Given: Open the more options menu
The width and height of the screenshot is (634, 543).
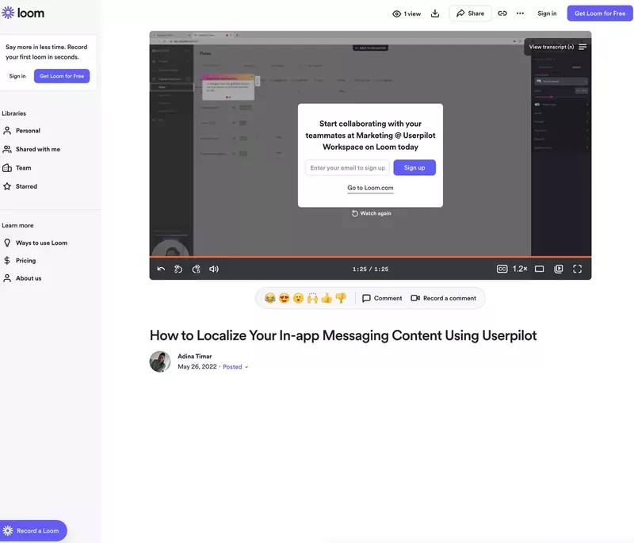Looking at the screenshot, I should [521, 12].
